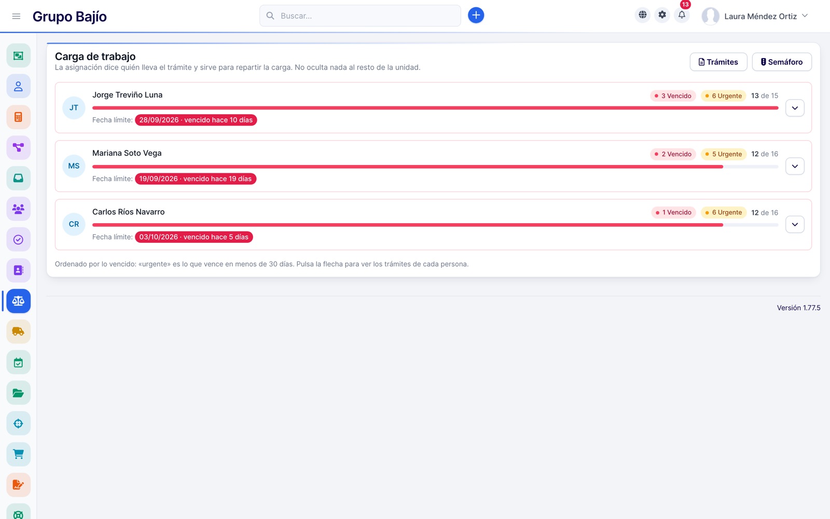830x519 pixels.
Task: Focus the Buscar search field
Action: tap(360, 16)
